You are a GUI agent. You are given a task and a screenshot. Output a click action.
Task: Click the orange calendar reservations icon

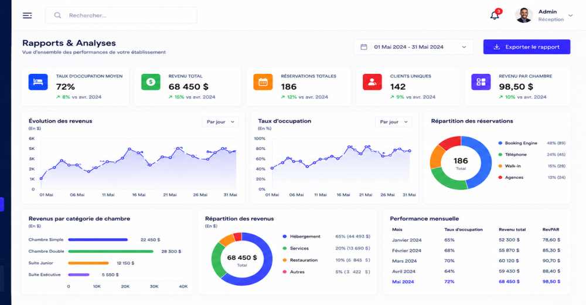(x=263, y=82)
